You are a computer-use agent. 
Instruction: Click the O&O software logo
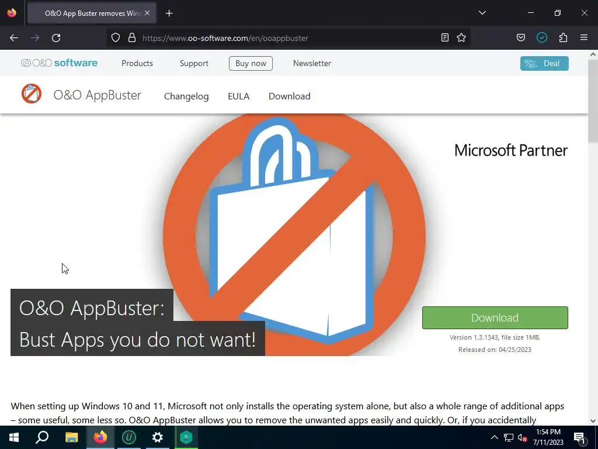point(60,63)
